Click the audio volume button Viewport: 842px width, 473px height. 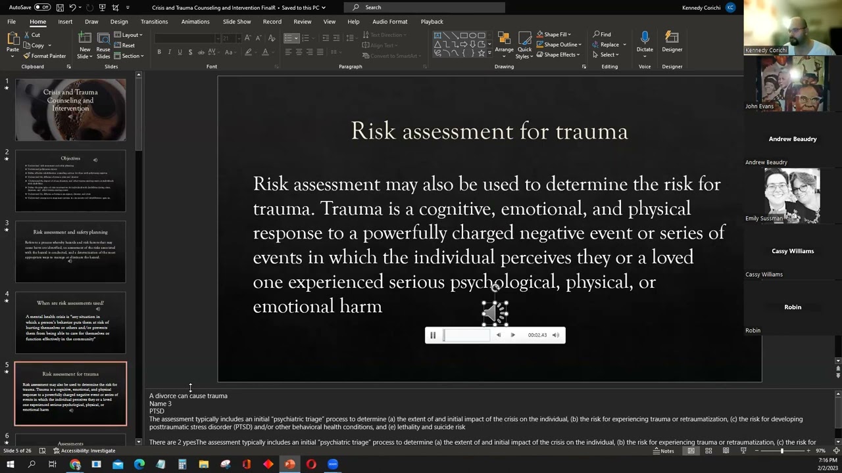click(x=556, y=335)
